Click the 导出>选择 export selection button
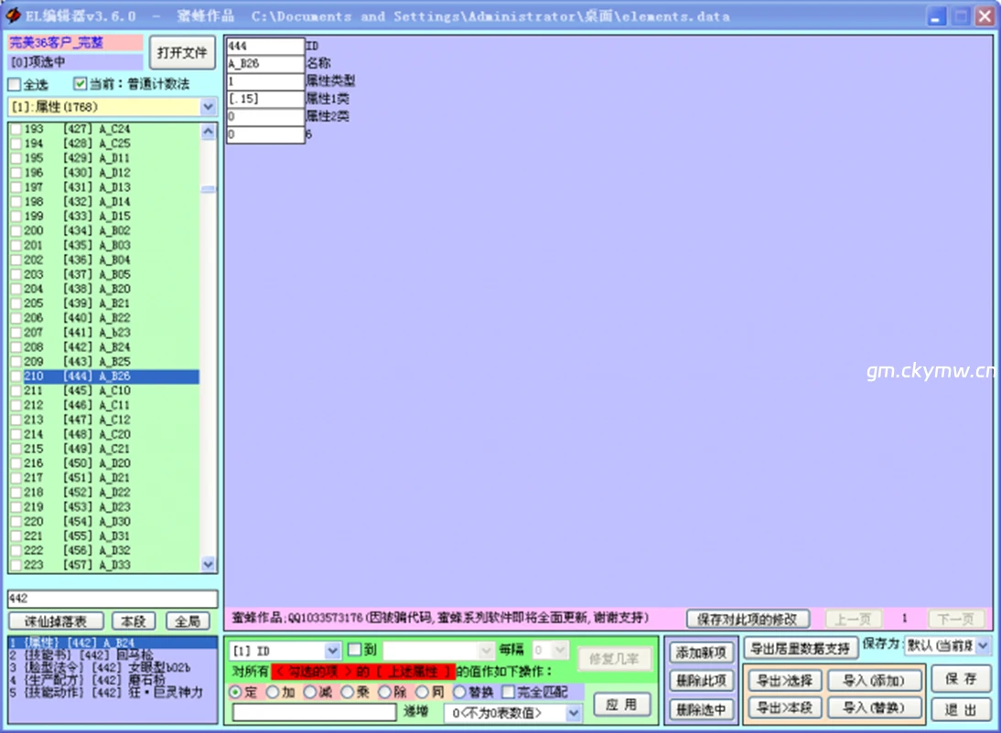This screenshot has height=733, width=1001. [x=784, y=681]
